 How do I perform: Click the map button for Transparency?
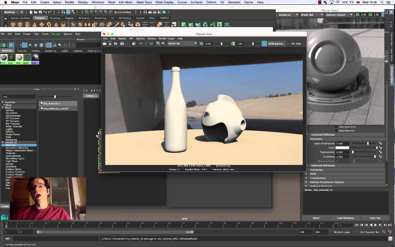point(380,152)
